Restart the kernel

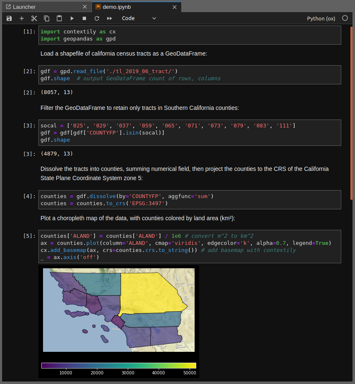point(97,18)
